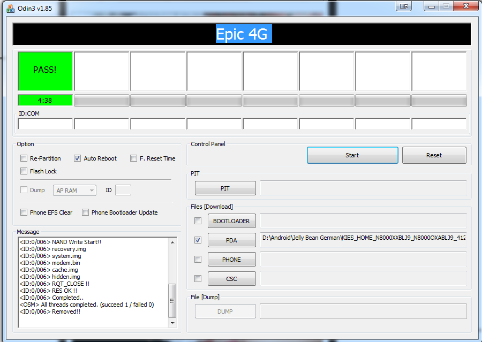Image resolution: width=482 pixels, height=342 pixels.
Task: Click the CSC file path field
Action: pyautogui.click(x=363, y=278)
